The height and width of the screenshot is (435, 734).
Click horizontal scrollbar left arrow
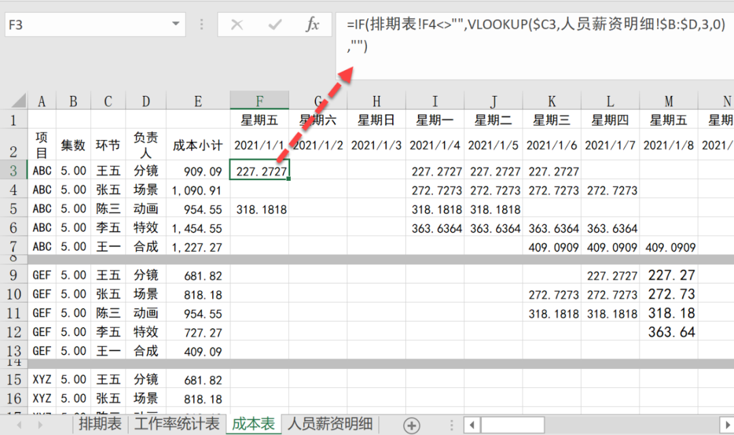coord(472,425)
